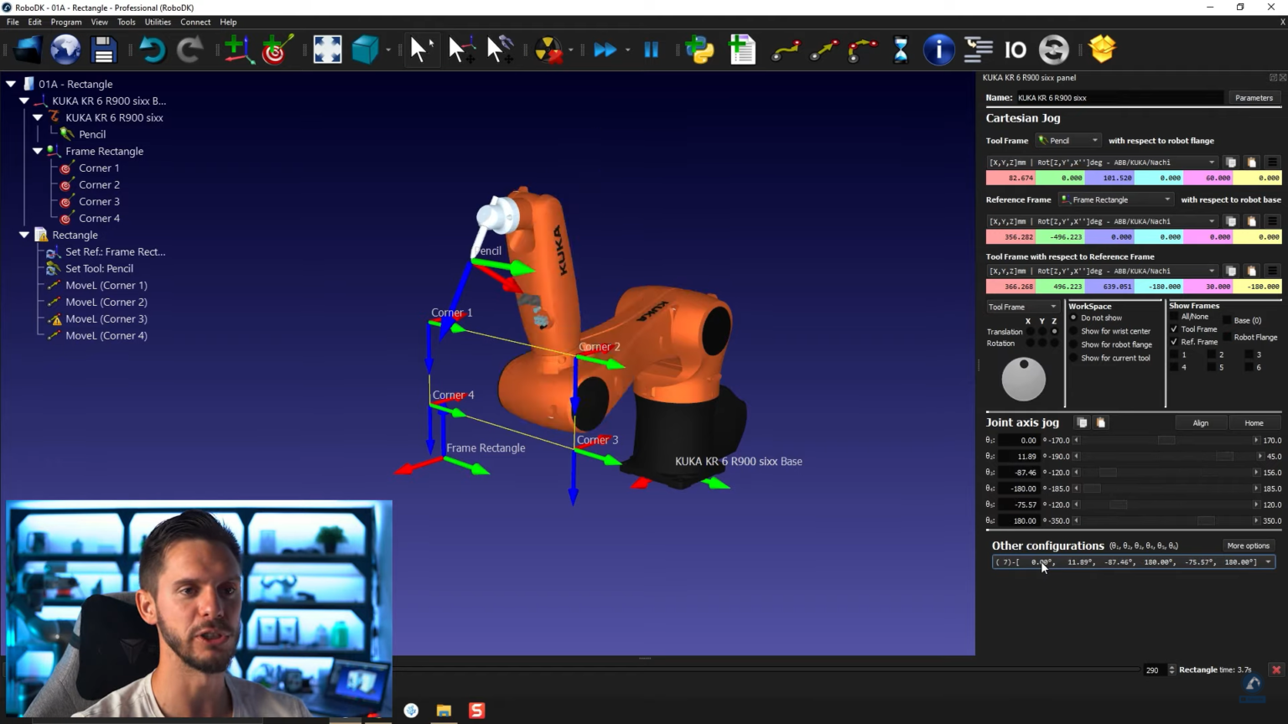Select the MoveJ joint move icon

[787, 49]
